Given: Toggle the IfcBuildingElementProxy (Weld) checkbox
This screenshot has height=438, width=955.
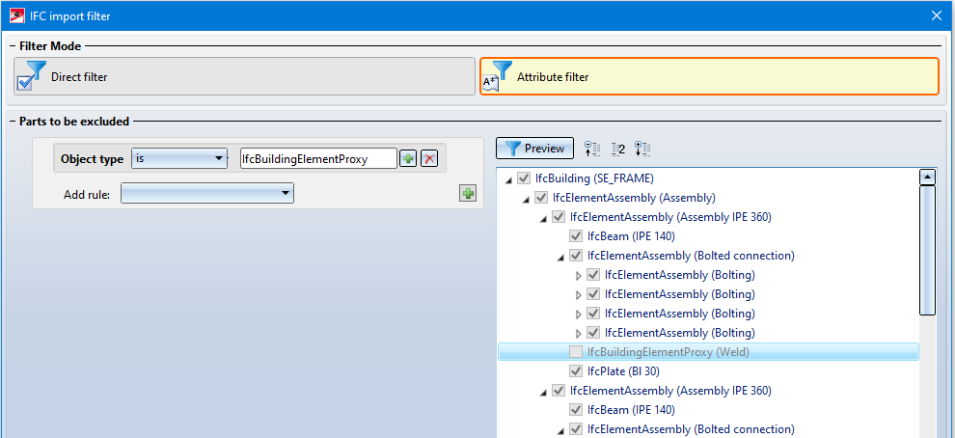Looking at the screenshot, I should point(575,351).
